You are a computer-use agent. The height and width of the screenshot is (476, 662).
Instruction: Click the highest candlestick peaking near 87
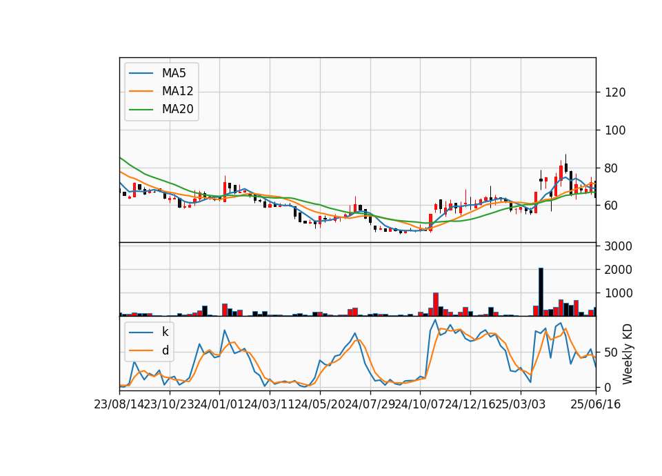pos(566,165)
